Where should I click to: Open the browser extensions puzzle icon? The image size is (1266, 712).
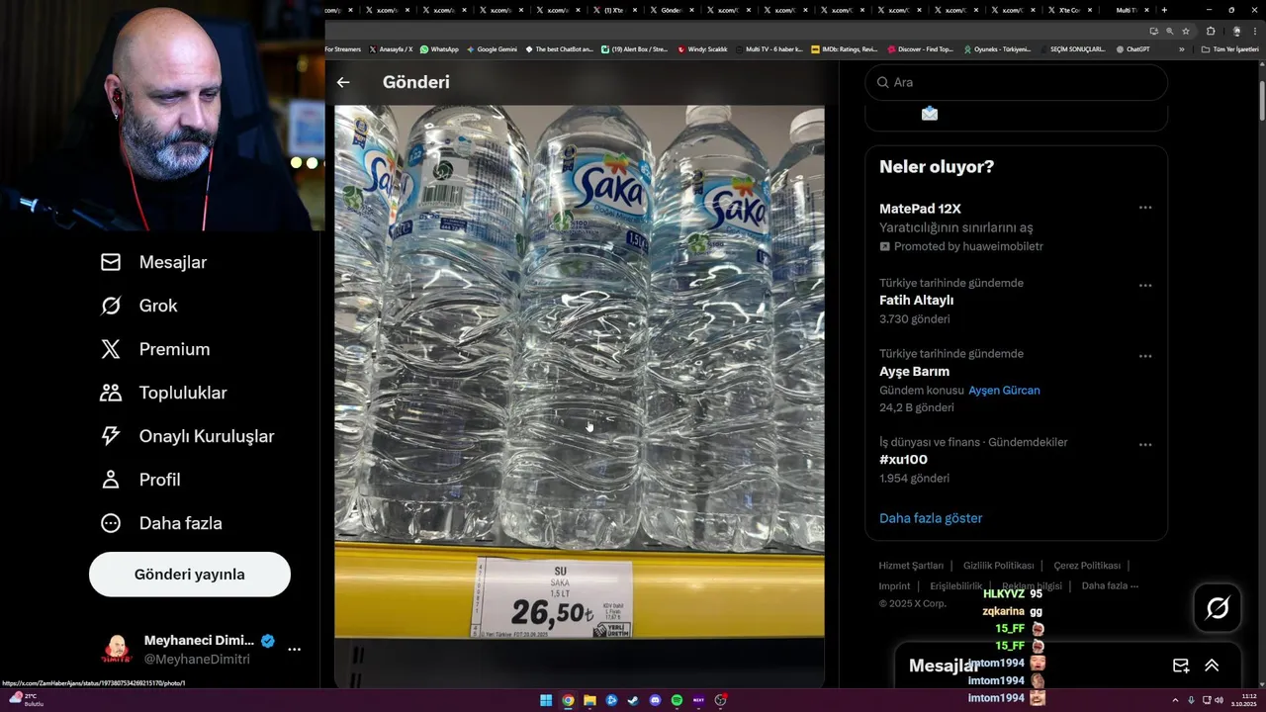(x=1211, y=31)
